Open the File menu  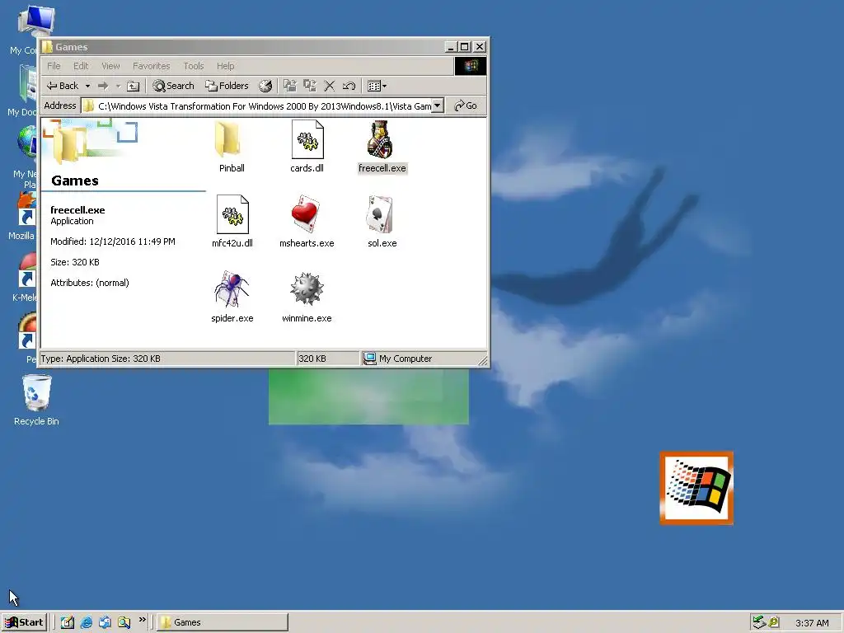click(x=54, y=66)
